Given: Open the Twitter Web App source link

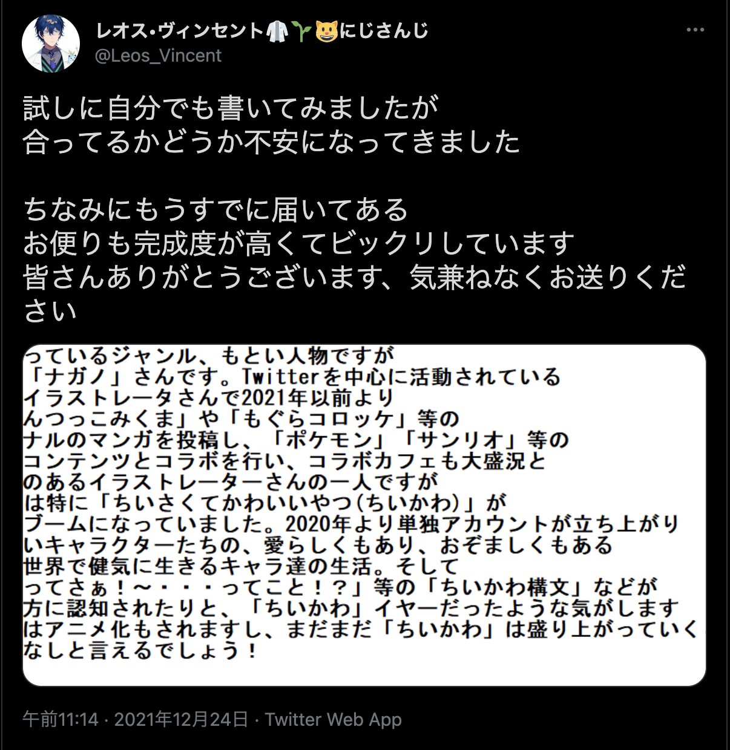Looking at the screenshot, I should click(334, 719).
